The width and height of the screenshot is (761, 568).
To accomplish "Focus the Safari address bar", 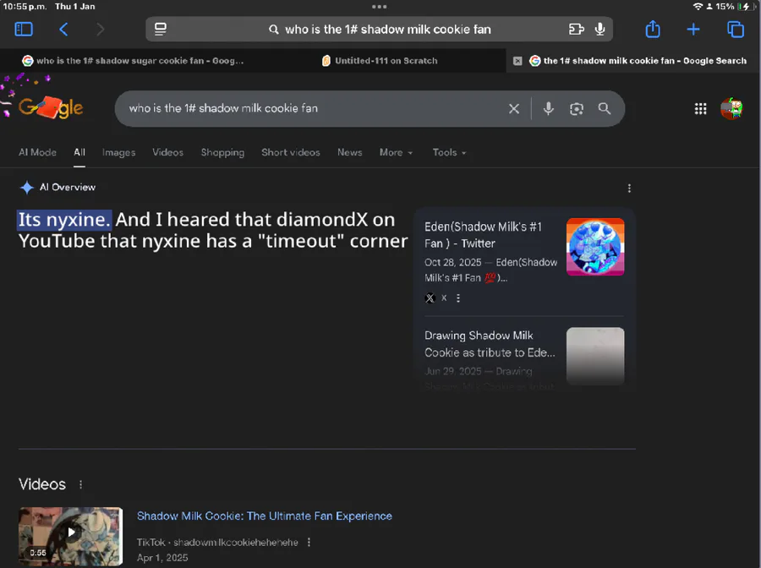I will [x=379, y=29].
